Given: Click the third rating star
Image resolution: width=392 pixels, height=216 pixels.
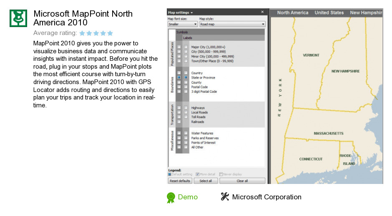Looking at the screenshot, I should 96,33.
